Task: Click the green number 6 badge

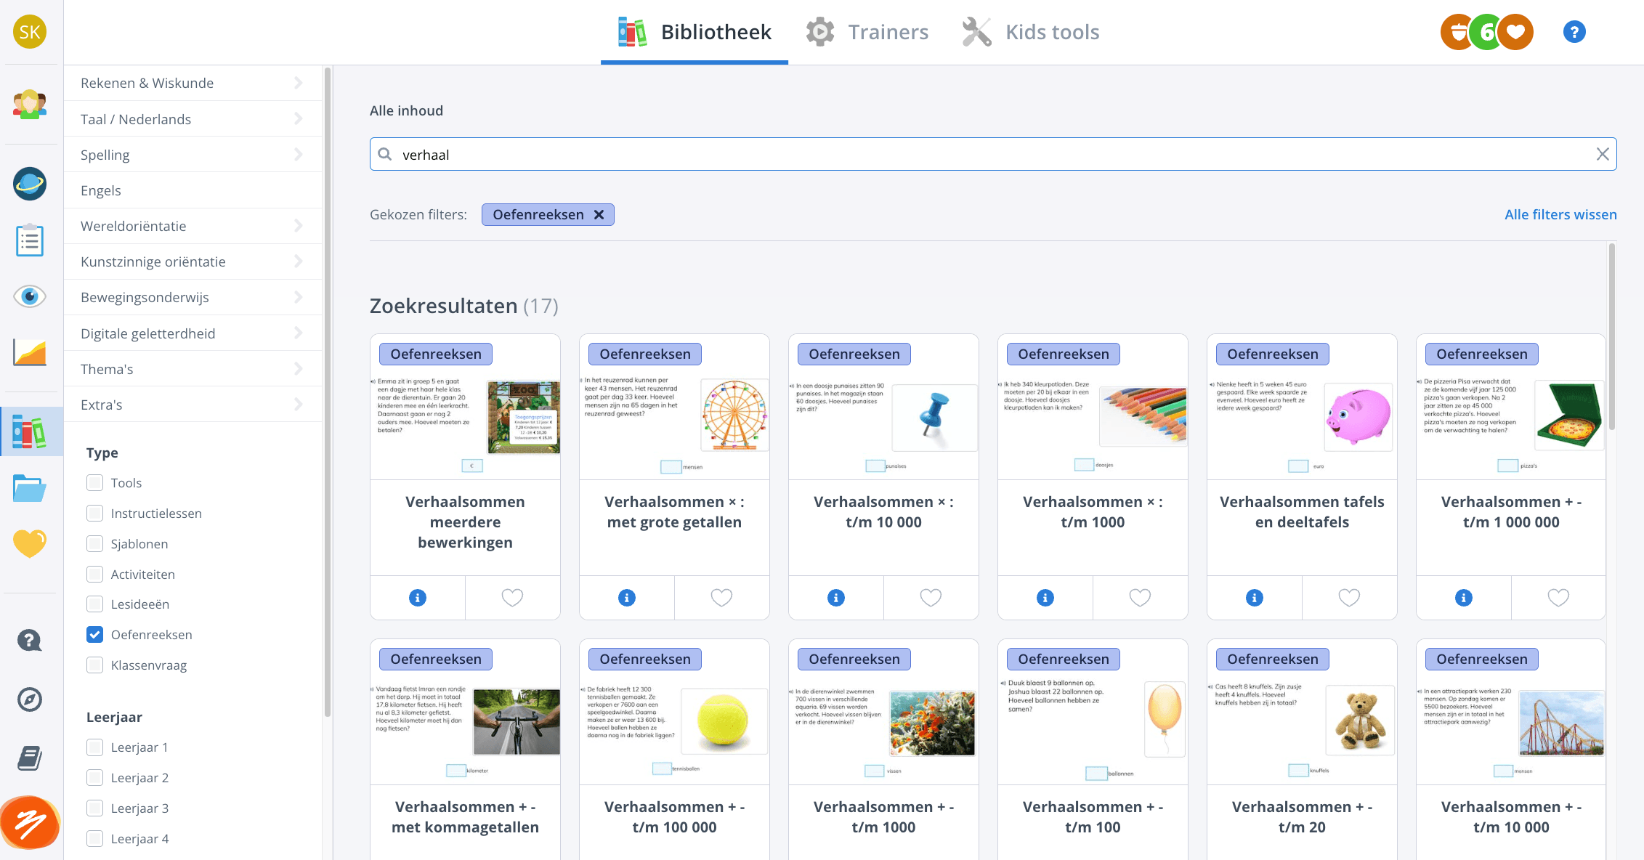Action: pyautogui.click(x=1486, y=32)
